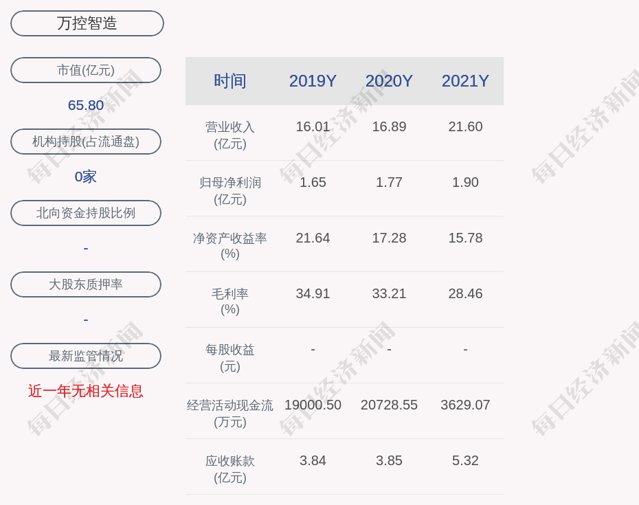Click the 机构持股(占流通盘) label

[86, 142]
